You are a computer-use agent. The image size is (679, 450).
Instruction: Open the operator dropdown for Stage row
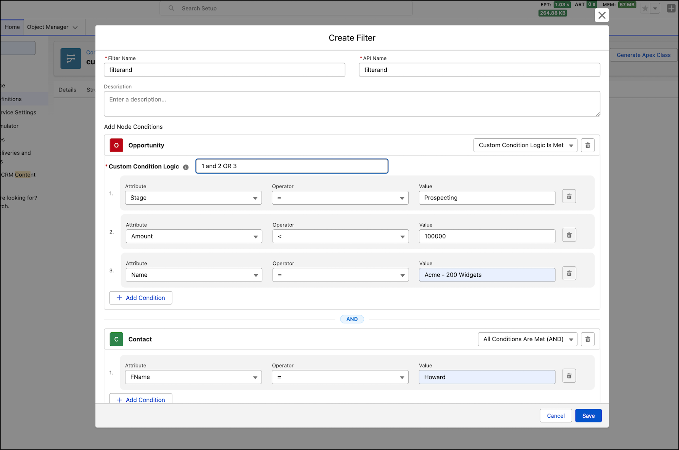click(x=340, y=198)
